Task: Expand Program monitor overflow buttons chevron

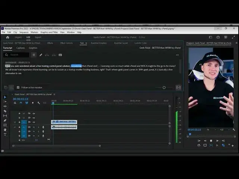Action: click(x=229, y=145)
